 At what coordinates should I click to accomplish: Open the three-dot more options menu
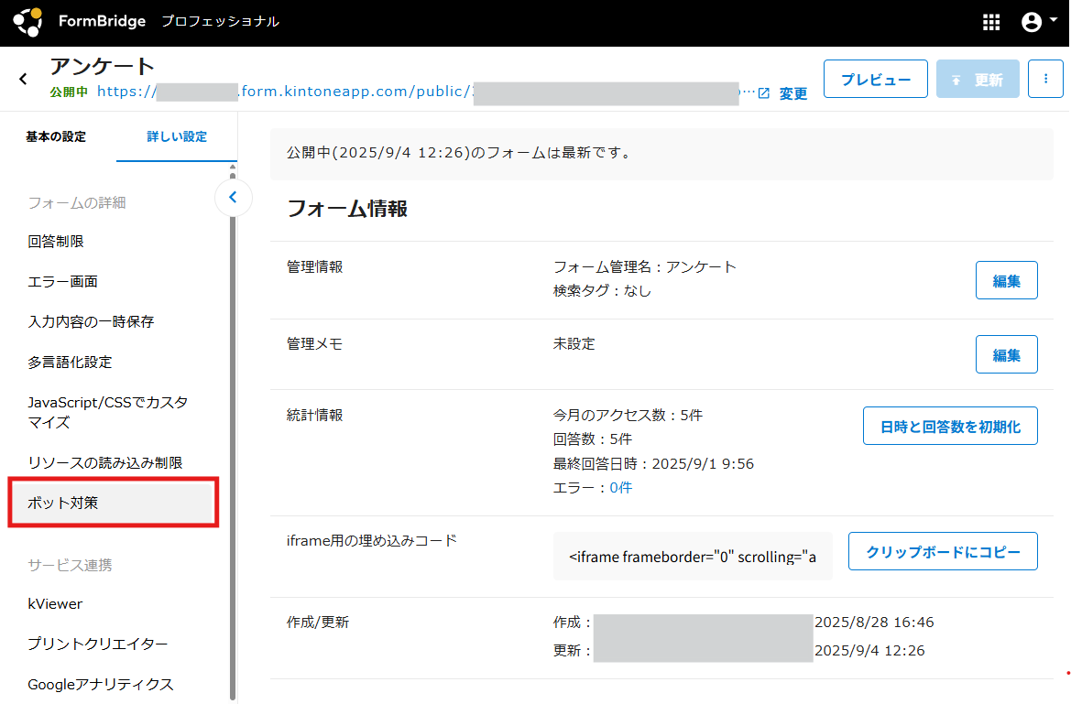pyautogui.click(x=1044, y=80)
